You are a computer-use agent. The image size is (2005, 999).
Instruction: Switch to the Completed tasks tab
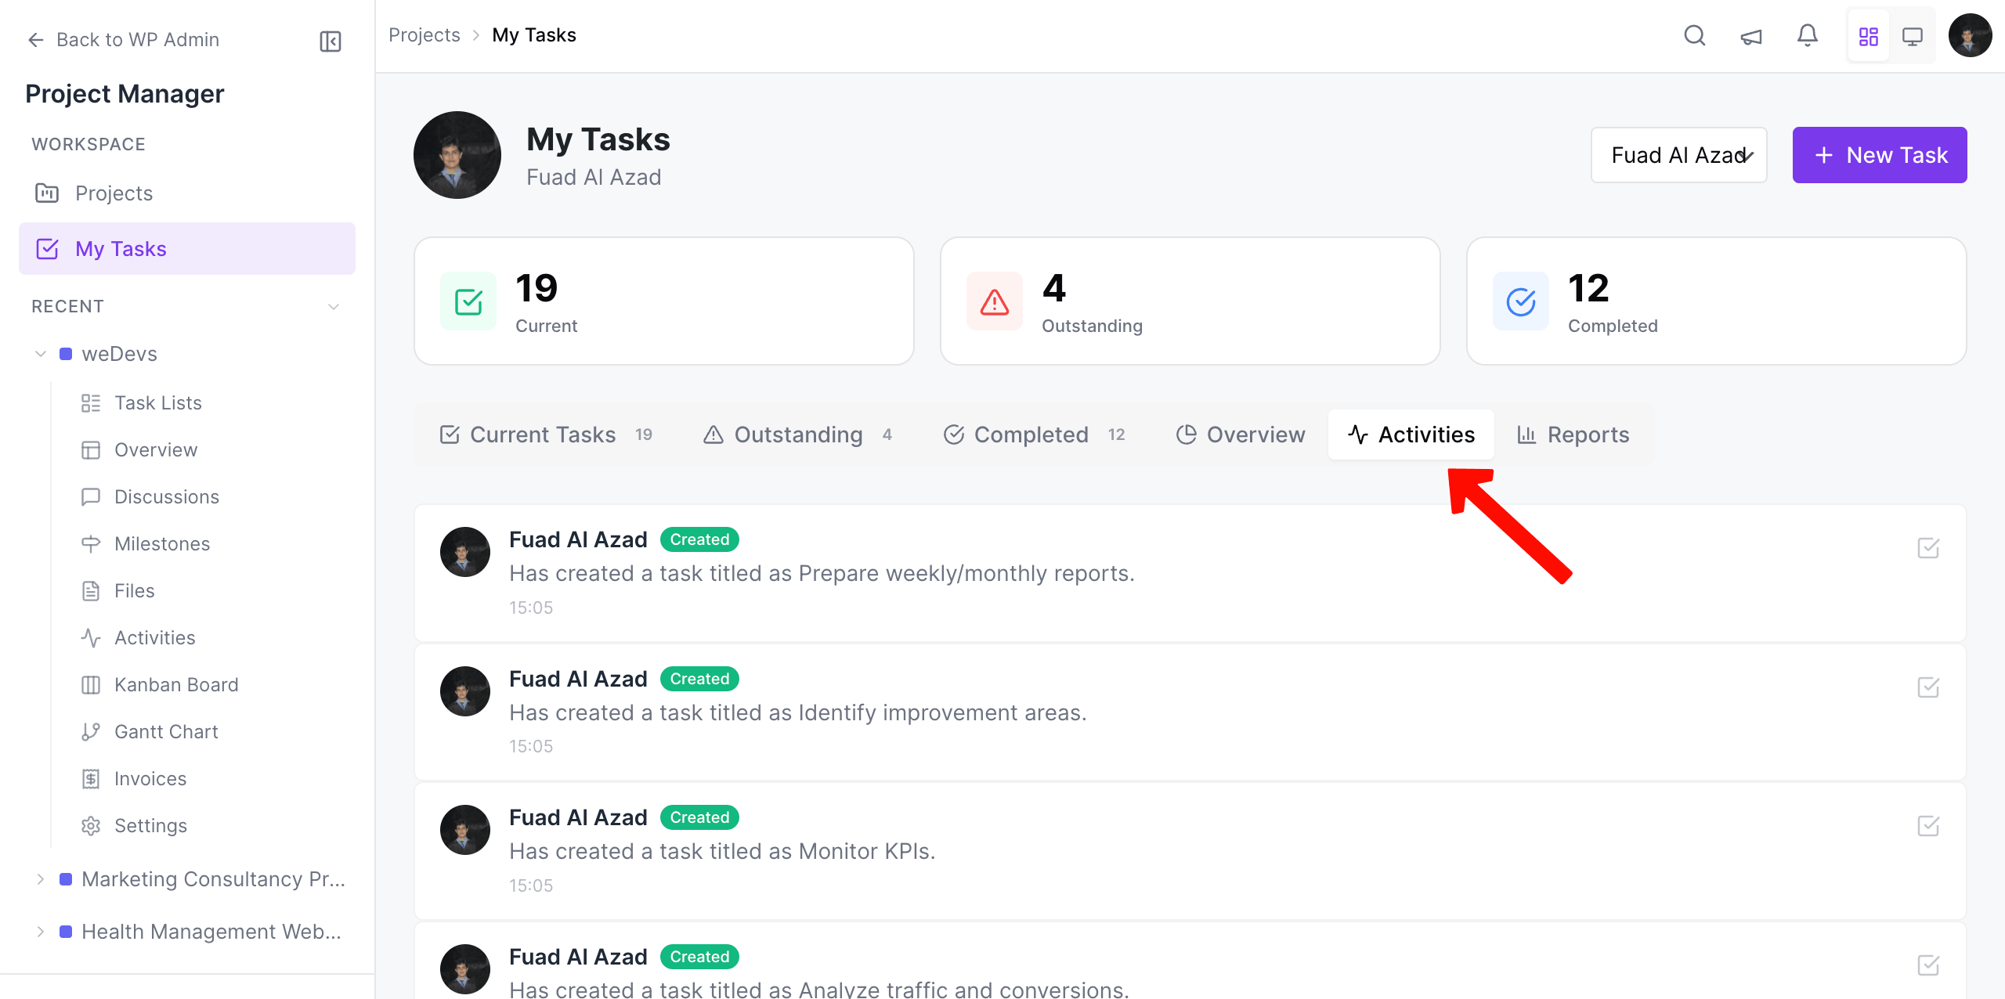1032,434
